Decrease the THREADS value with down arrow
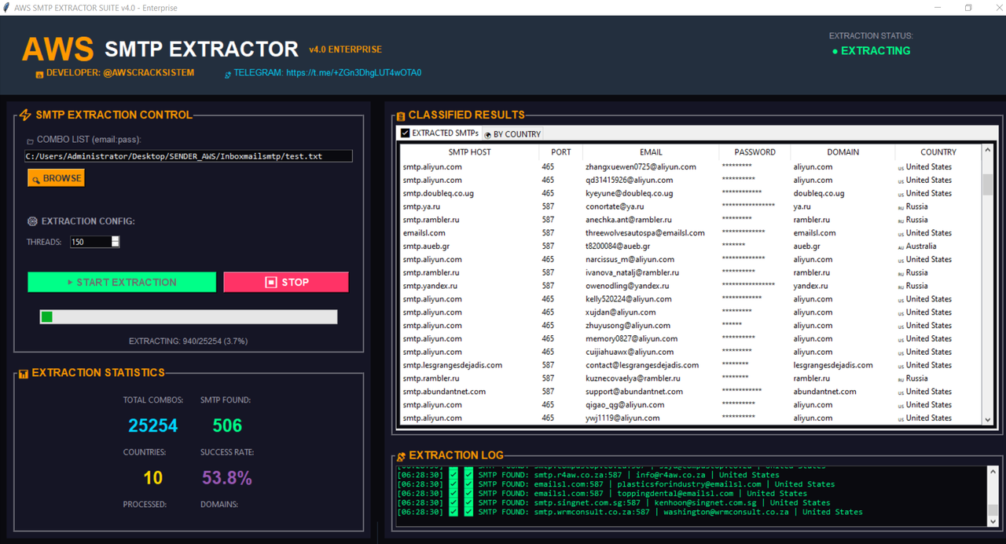This screenshot has height=544, width=1006. (116, 244)
